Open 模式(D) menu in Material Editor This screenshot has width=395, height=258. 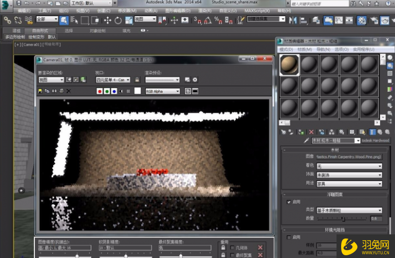[286, 49]
